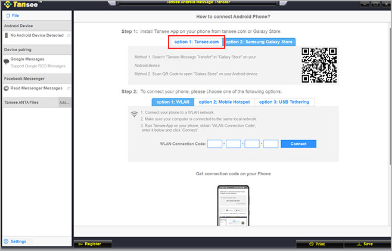Viewport: 392px width, 251px height.
Task: Focus first WLAN Connection Code field
Action: (214, 144)
